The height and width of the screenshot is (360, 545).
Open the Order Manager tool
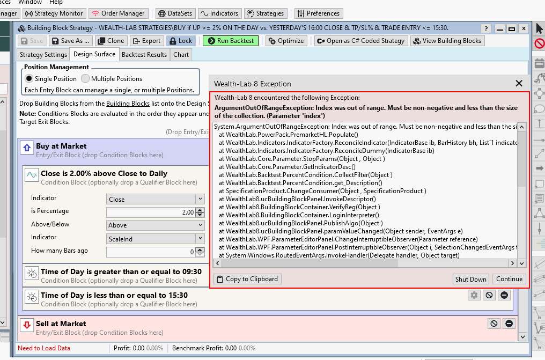coord(118,13)
